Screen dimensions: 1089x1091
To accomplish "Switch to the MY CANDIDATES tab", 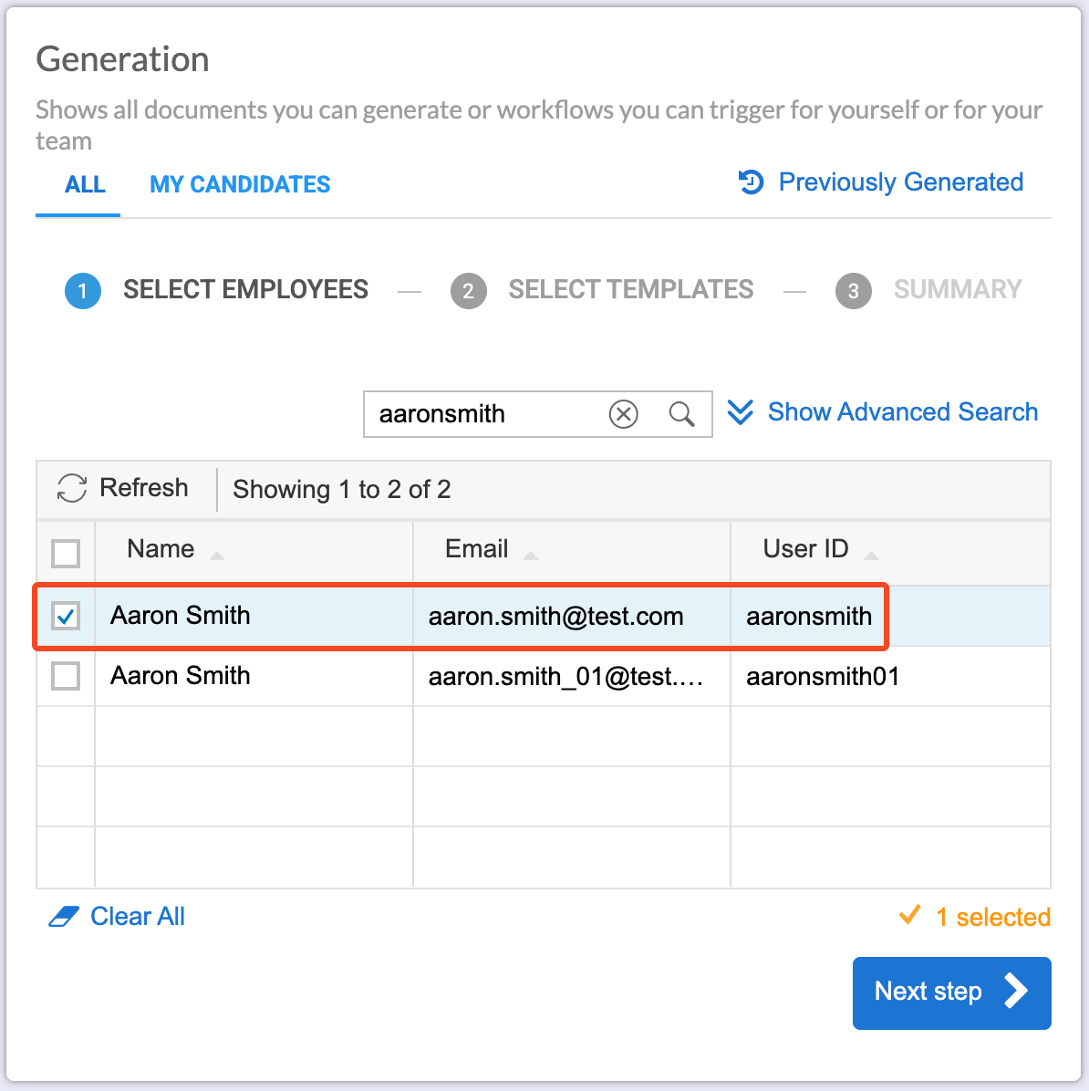I will coord(240,184).
